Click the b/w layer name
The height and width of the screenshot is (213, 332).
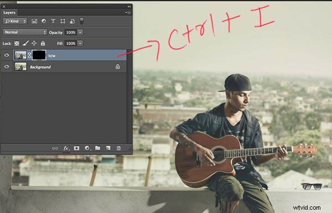52,56
